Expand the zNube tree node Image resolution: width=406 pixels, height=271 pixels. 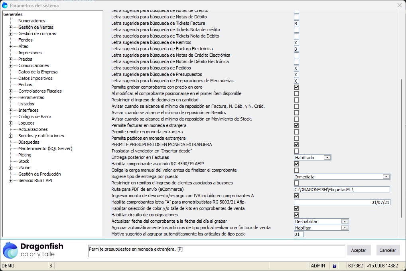(x=10, y=168)
